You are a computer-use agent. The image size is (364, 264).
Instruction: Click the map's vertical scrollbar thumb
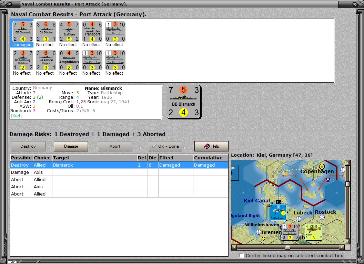(x=347, y=184)
